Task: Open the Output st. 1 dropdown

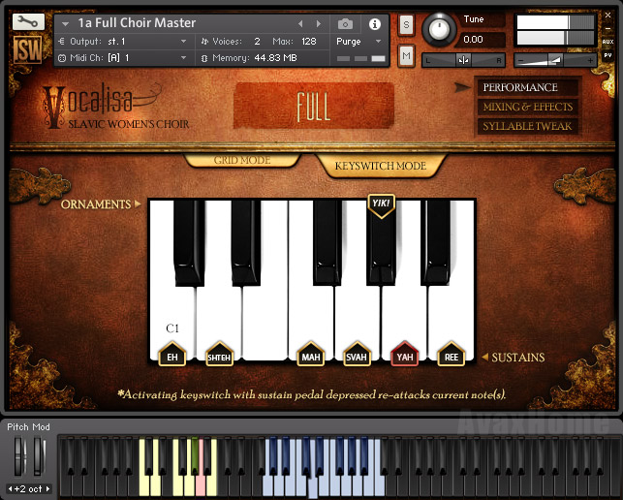Action: [x=123, y=42]
